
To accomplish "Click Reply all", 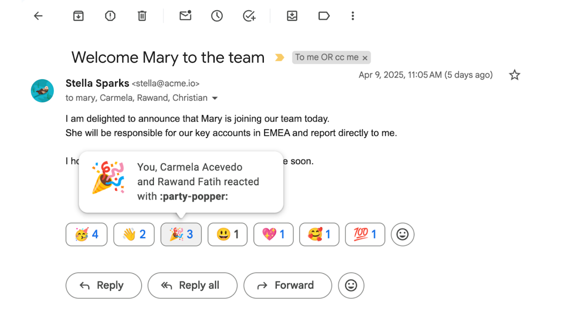I will coord(192,285).
